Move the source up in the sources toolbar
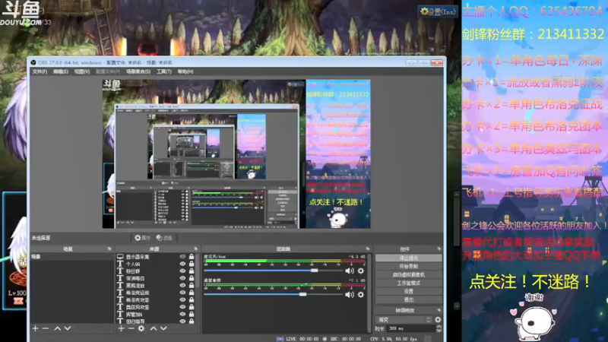 (154, 328)
